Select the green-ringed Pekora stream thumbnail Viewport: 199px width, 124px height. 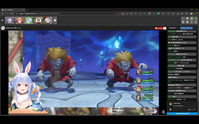point(29,20)
